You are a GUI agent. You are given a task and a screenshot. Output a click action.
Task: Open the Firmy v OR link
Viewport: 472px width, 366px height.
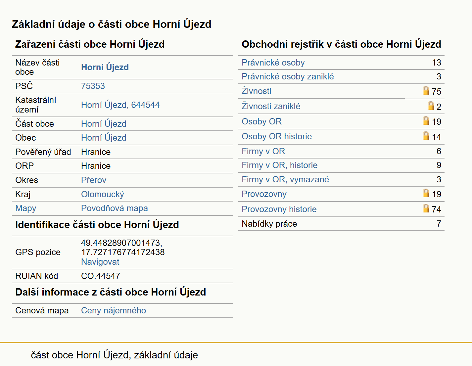click(263, 151)
